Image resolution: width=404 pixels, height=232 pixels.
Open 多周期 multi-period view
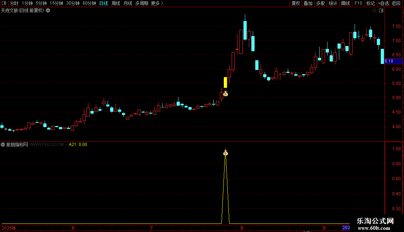[x=142, y=3]
